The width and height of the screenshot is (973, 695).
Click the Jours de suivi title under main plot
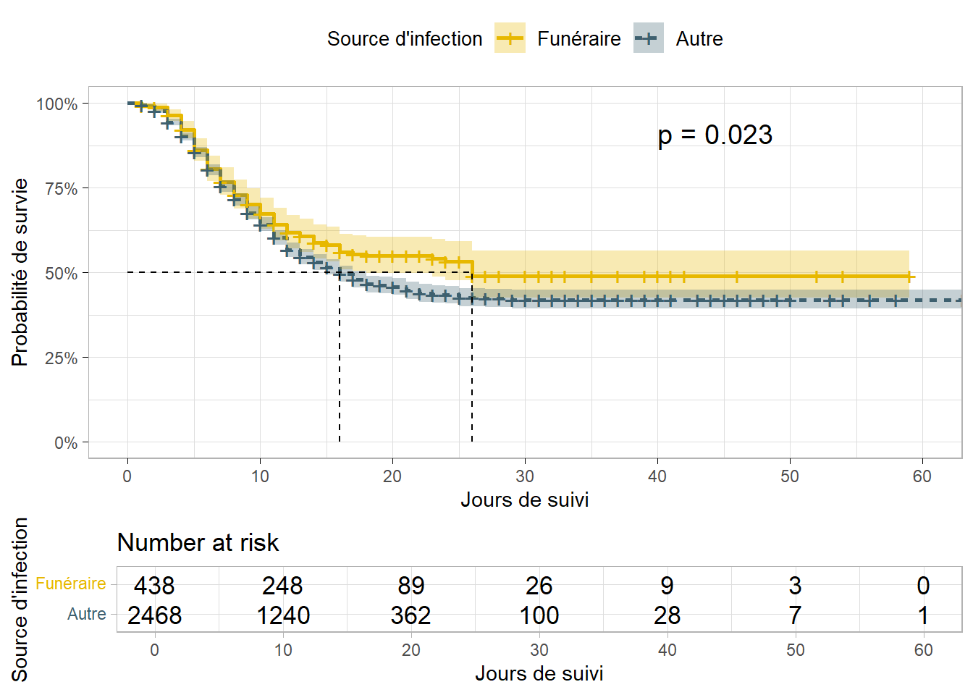coord(525,500)
